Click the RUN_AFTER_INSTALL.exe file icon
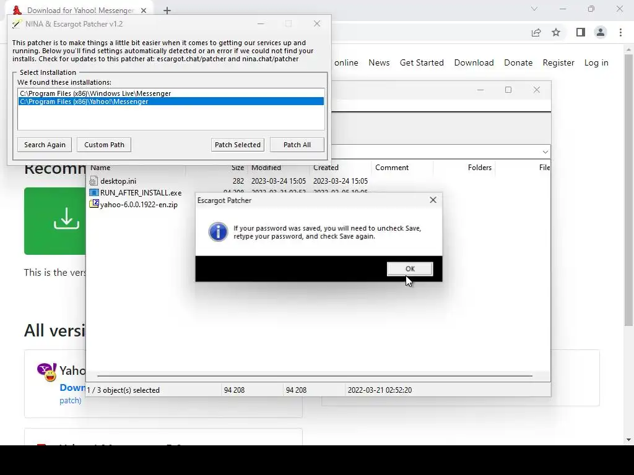Screen dimensions: 634x475 click(x=94, y=193)
